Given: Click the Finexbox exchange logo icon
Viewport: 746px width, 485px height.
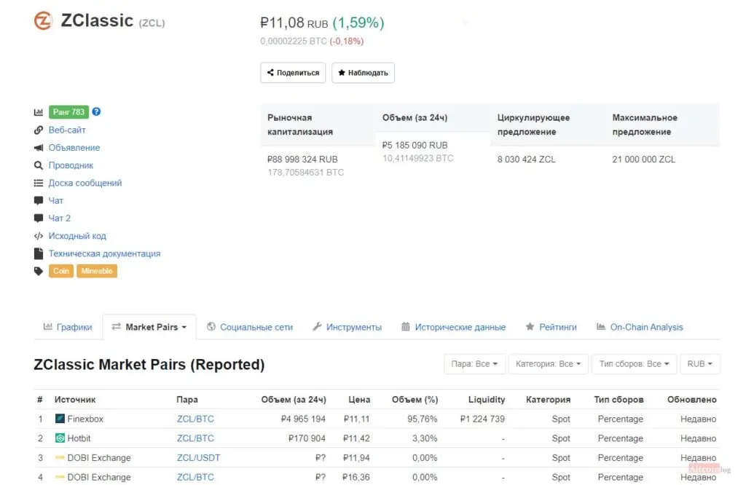Looking at the screenshot, I should coord(60,419).
